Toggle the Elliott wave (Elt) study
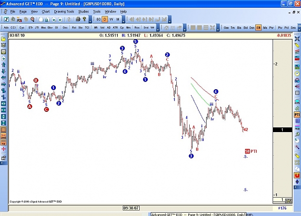Viewport: 301px width, 216px height. (259, 27)
